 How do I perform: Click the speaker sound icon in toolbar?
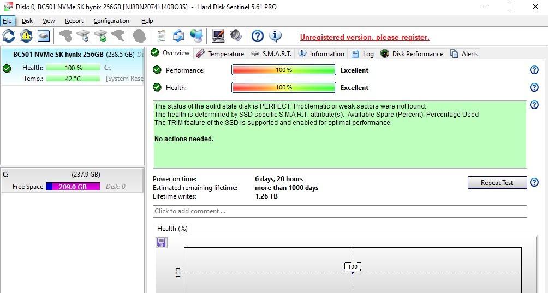(236, 35)
